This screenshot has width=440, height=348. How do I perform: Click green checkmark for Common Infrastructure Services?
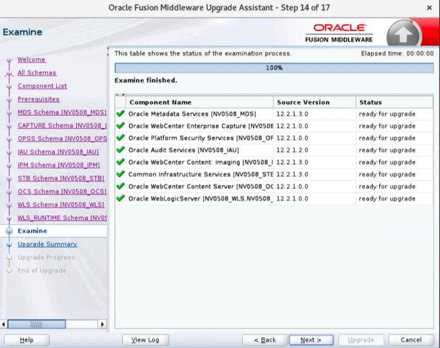pos(120,174)
